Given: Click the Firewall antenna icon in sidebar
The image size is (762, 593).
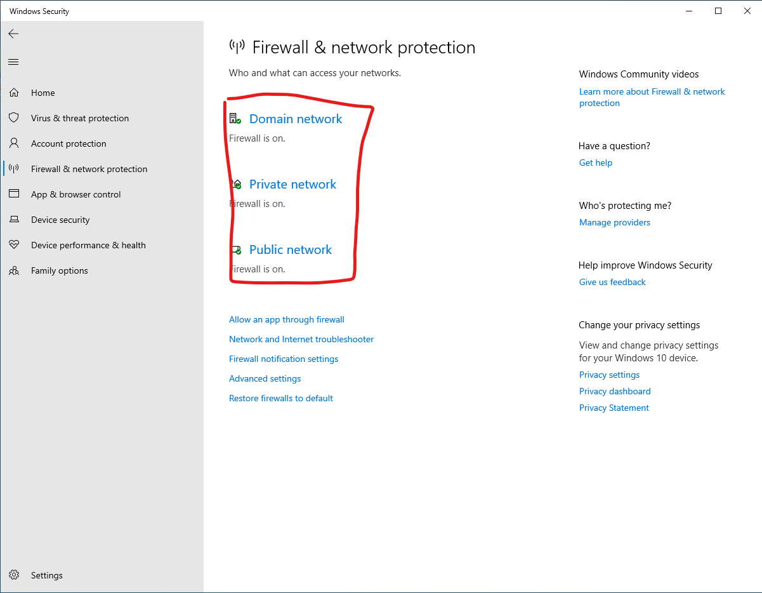Looking at the screenshot, I should pyautogui.click(x=14, y=169).
